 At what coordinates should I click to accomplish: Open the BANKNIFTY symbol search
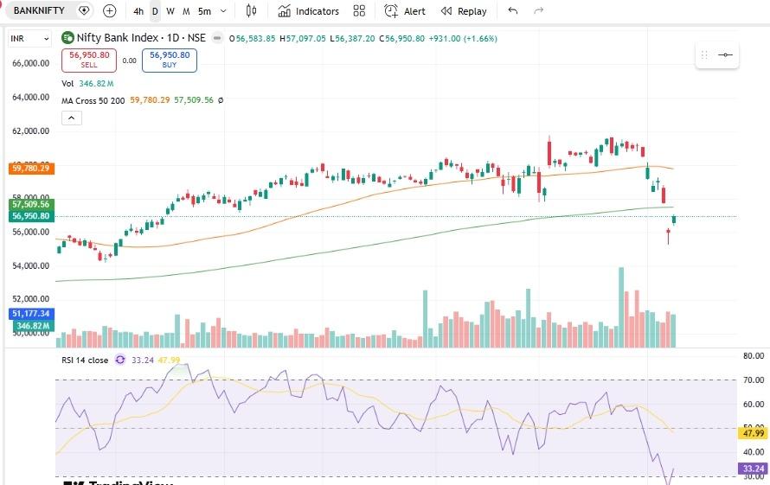39,10
